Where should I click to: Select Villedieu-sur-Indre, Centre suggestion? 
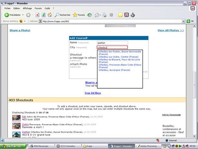pos(118,57)
